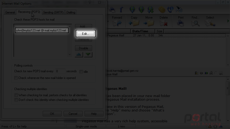230x129 pixels.
Task: Sort by Size column header
Action: (x=159, y=31)
